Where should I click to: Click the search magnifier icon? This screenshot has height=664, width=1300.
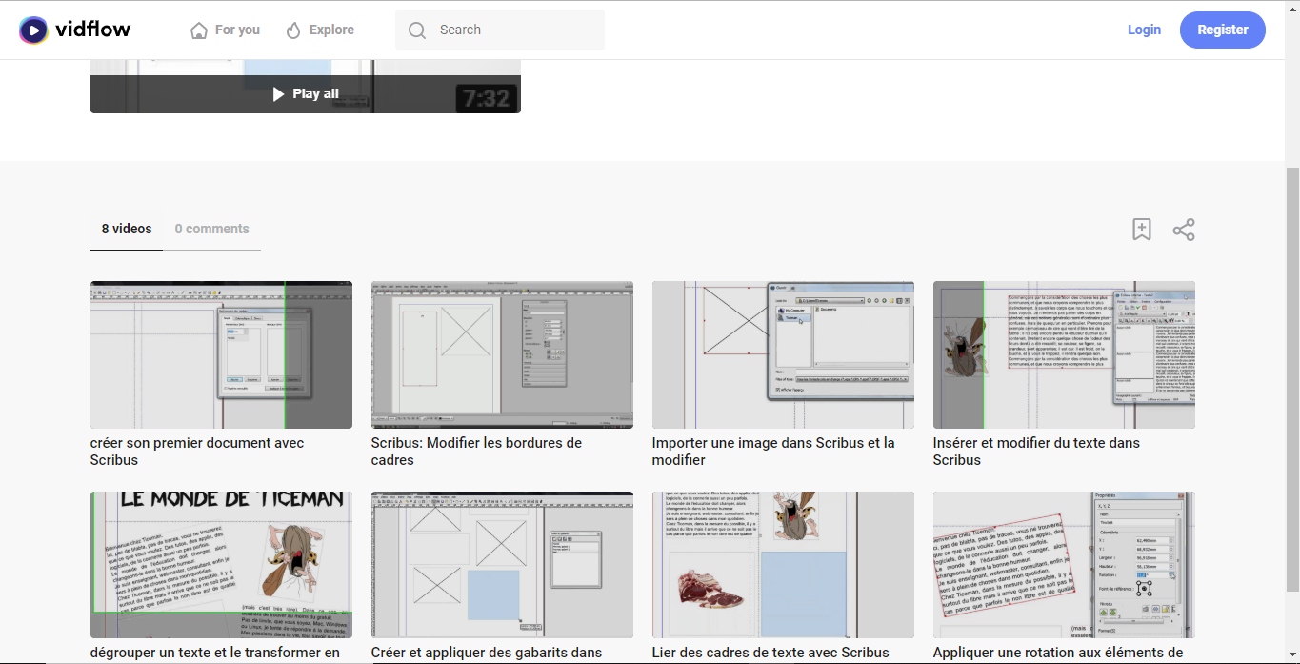click(416, 30)
